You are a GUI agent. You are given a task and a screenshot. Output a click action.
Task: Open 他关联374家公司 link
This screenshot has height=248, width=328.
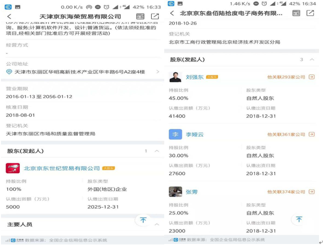tap(286, 192)
